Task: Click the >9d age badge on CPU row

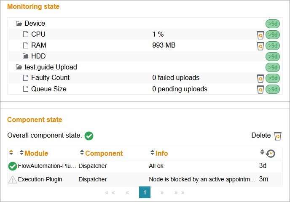Action: pyautogui.click(x=273, y=35)
